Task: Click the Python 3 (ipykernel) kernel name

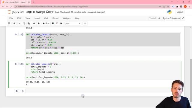Action: click(172, 18)
